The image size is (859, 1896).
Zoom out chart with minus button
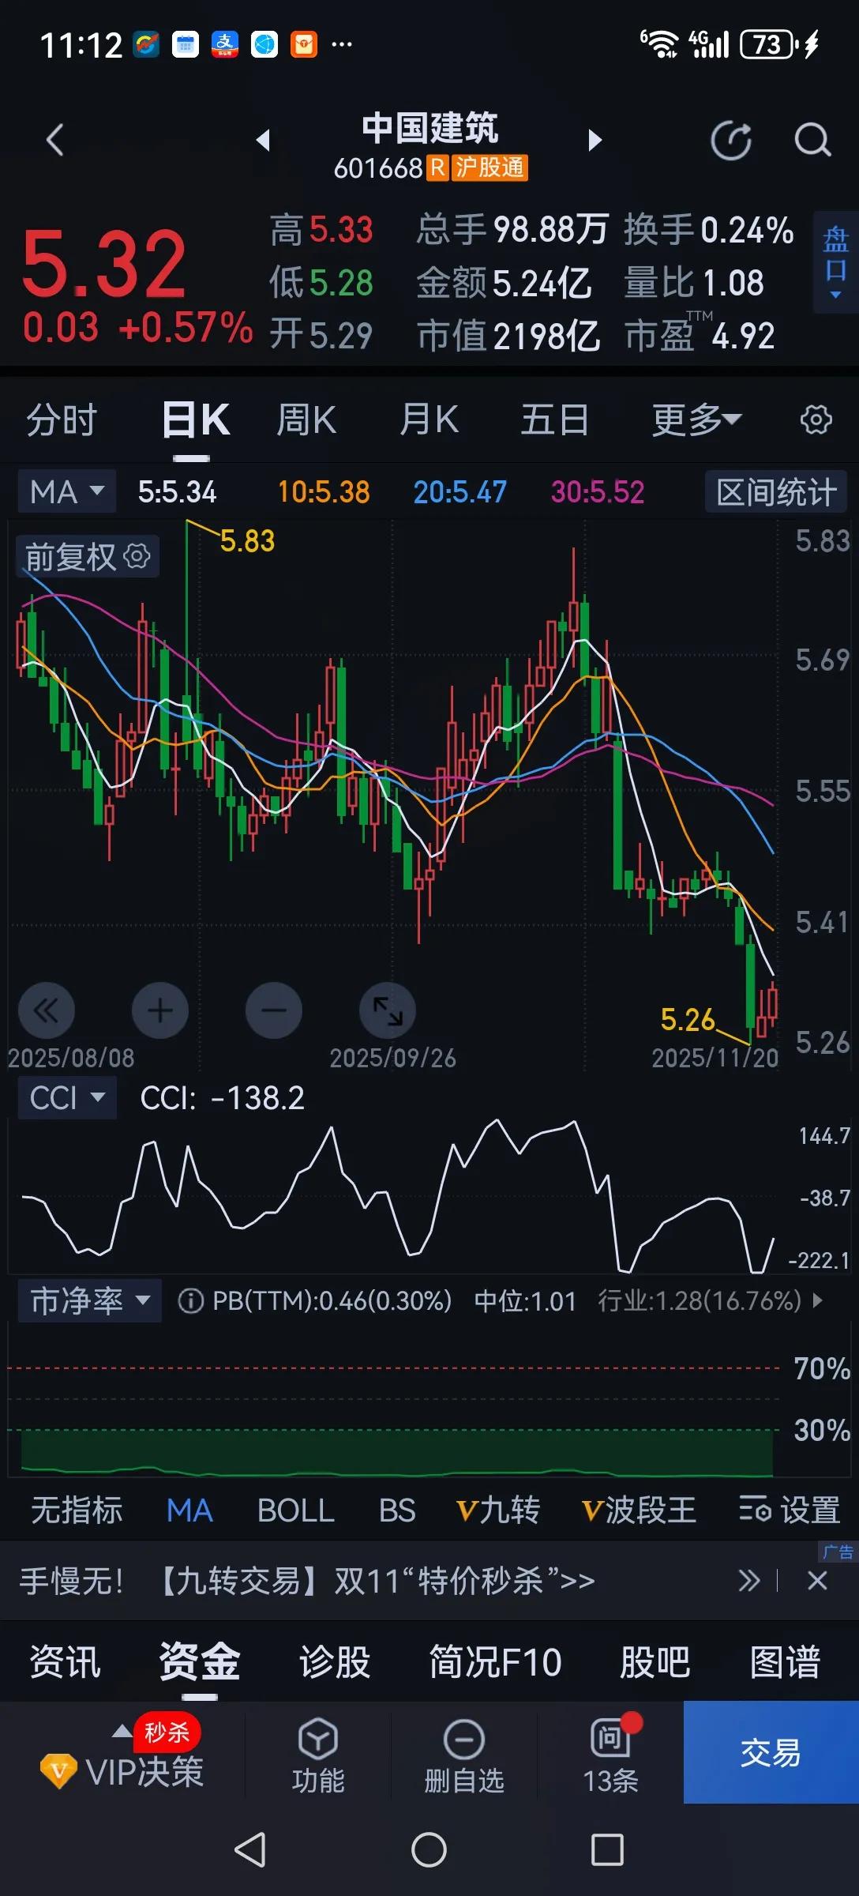click(274, 1010)
